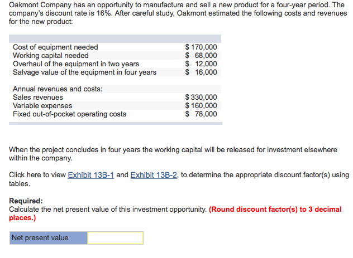Select the Sales revenues row label
Image resolution: width=353 pixels, height=258 pixels.
[x=38, y=97]
